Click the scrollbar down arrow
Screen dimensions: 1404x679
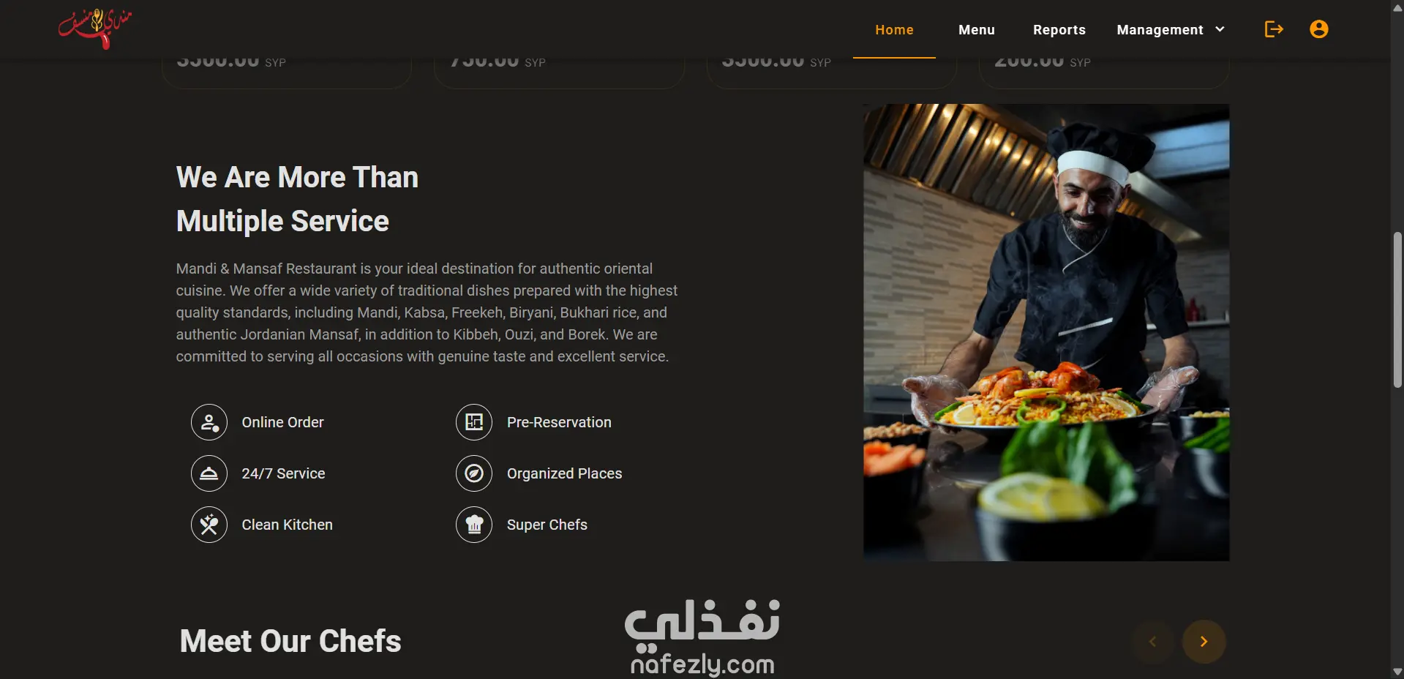coord(1397,672)
